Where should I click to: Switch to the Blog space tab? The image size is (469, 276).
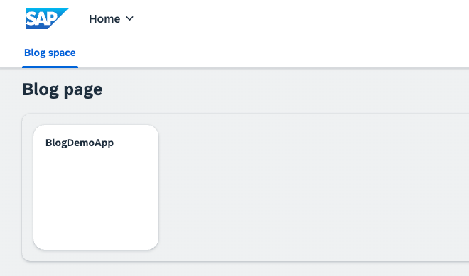[50, 53]
